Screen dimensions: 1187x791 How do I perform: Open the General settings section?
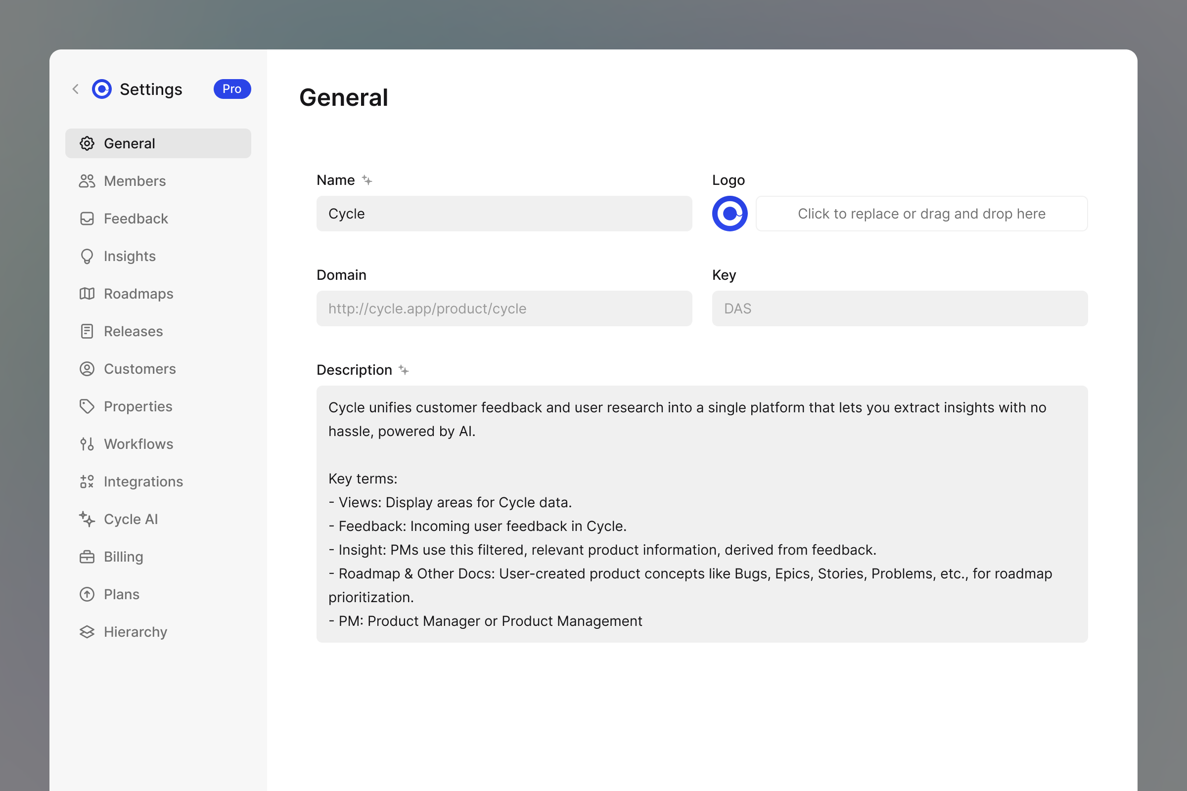pyautogui.click(x=158, y=143)
